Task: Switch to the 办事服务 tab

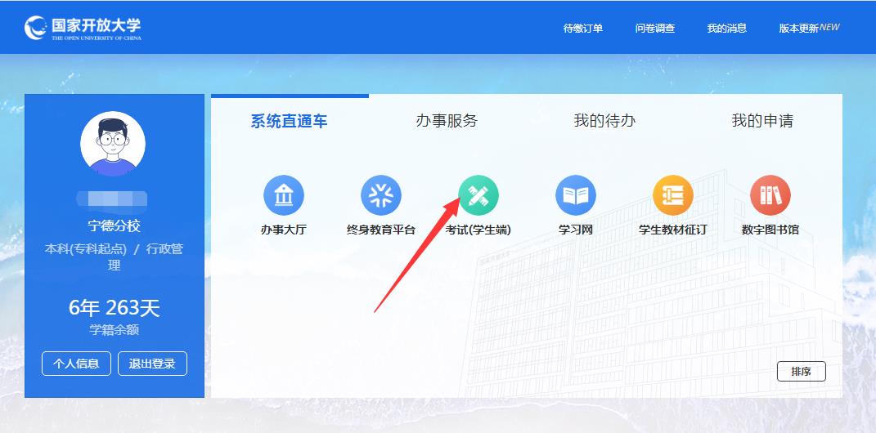Action: (447, 121)
